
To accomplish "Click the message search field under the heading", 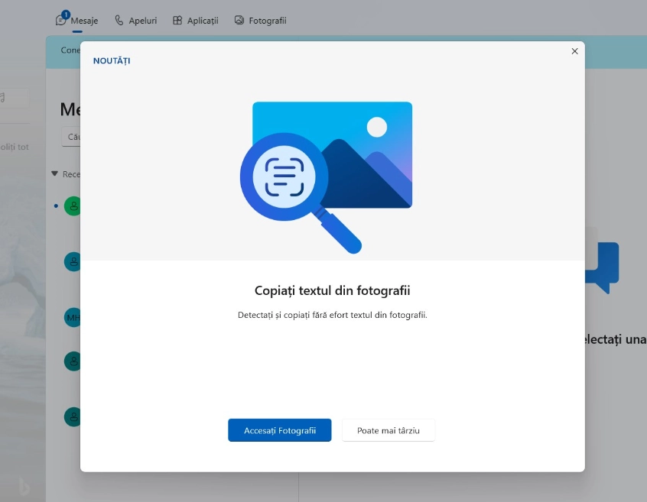I will (x=71, y=137).
